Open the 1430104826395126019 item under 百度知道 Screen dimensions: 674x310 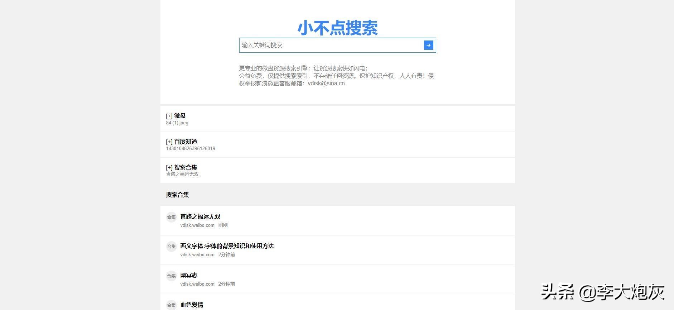pyautogui.click(x=191, y=149)
